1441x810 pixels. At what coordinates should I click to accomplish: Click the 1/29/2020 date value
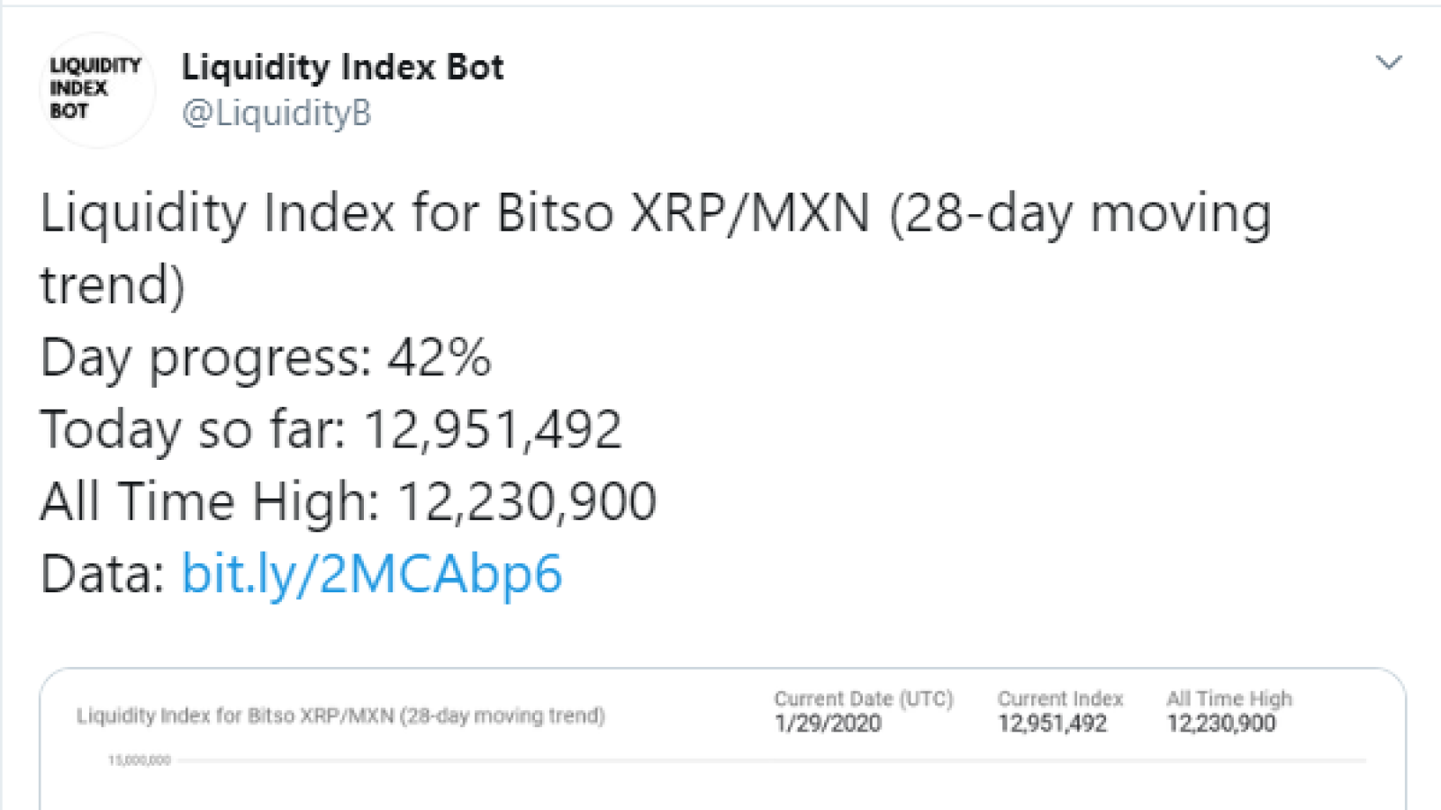pyautogui.click(x=828, y=724)
